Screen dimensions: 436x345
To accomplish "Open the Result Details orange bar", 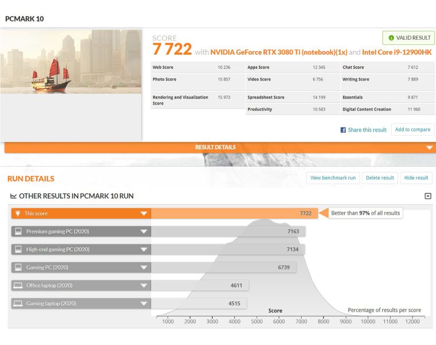I will point(220,147).
